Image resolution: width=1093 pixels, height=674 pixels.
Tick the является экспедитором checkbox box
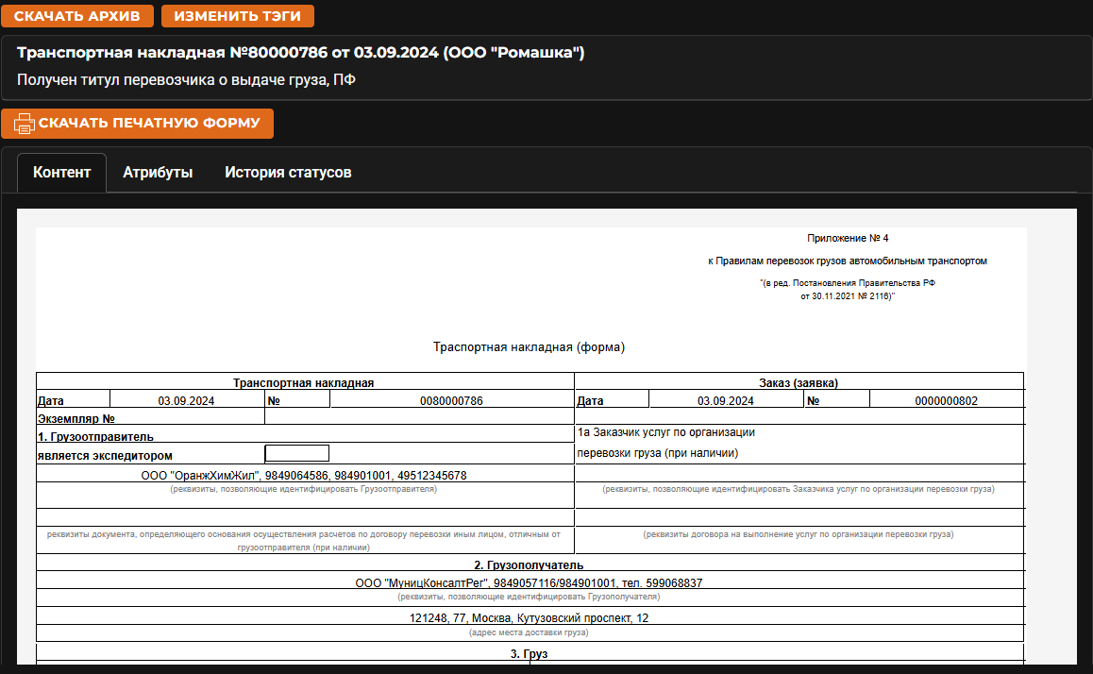(297, 453)
